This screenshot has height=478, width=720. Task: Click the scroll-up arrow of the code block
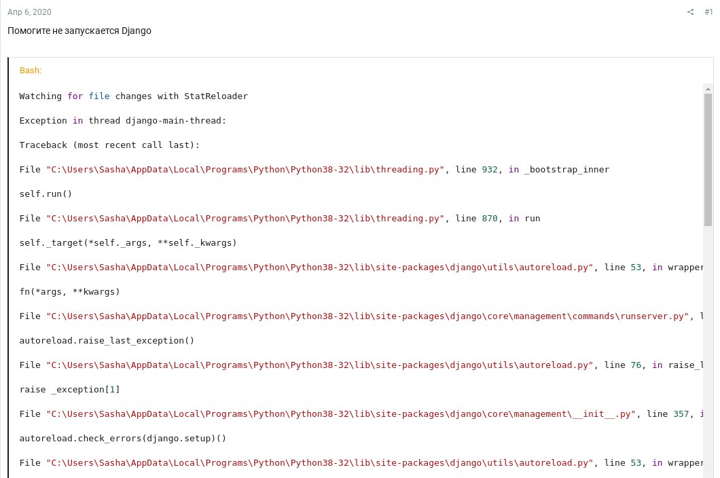pos(708,89)
